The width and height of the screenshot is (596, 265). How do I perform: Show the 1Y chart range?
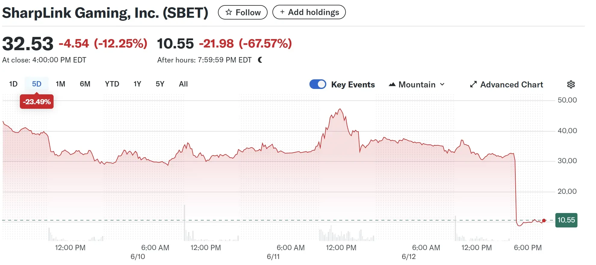click(x=137, y=84)
